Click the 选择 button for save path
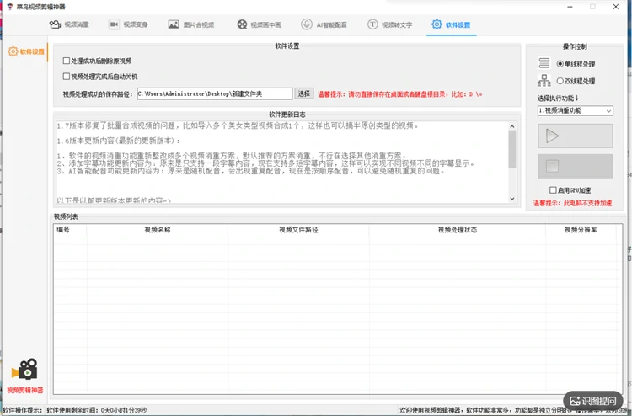The image size is (632, 416). pos(303,93)
